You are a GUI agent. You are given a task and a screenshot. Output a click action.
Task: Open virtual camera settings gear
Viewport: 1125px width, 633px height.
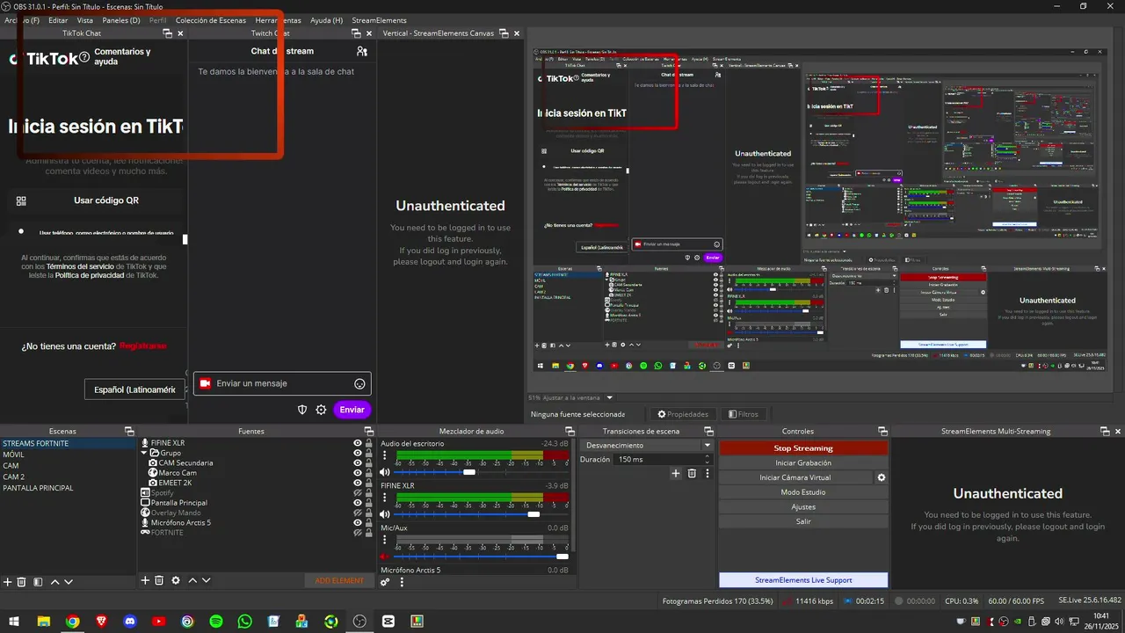(x=882, y=477)
